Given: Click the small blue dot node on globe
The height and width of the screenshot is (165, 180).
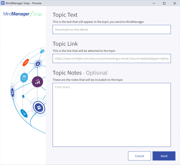Looking at the screenshot, I should (x=23, y=96).
